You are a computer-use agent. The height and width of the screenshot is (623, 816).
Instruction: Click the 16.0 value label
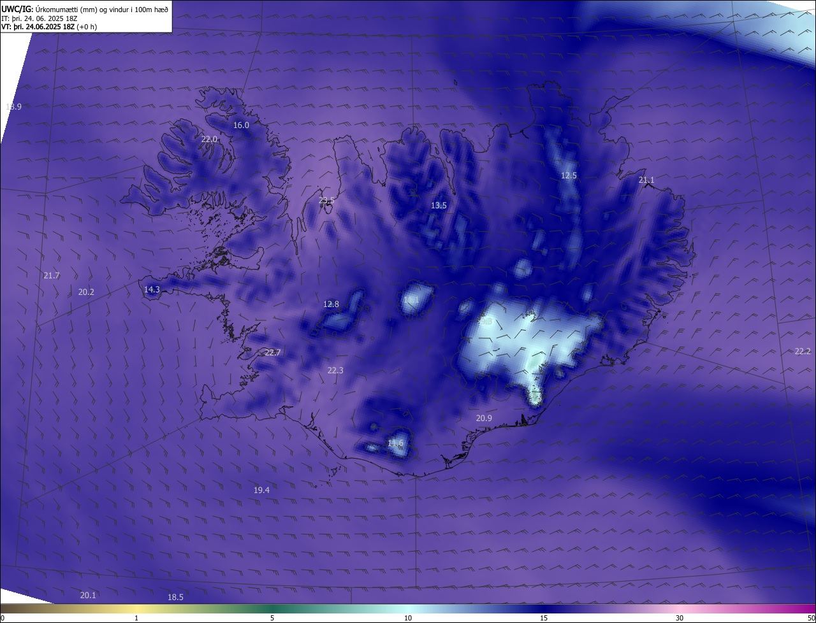[241, 125]
